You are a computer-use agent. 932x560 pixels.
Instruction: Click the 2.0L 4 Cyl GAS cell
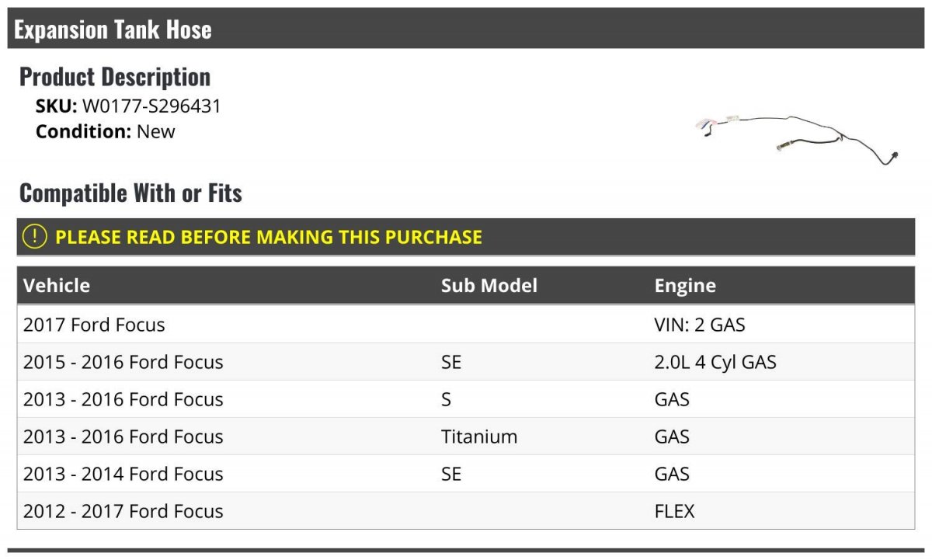click(x=715, y=362)
